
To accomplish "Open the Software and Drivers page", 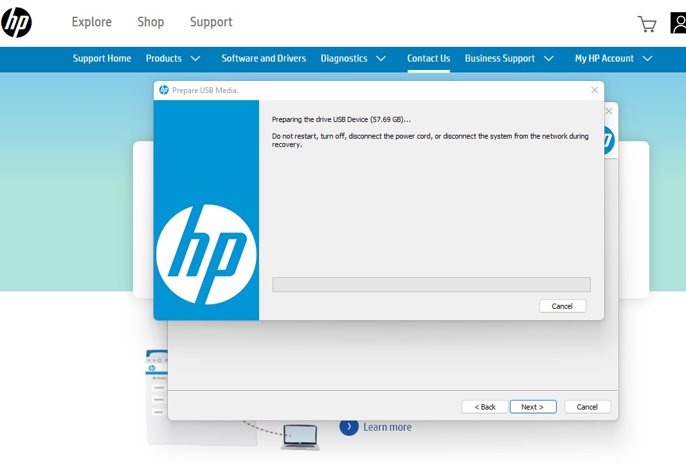I will point(264,58).
